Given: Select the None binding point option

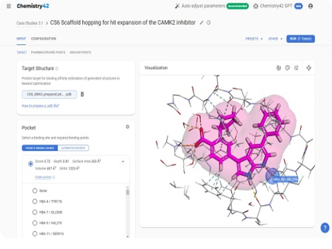Looking at the screenshot, I should pyautogui.click(x=35, y=191).
